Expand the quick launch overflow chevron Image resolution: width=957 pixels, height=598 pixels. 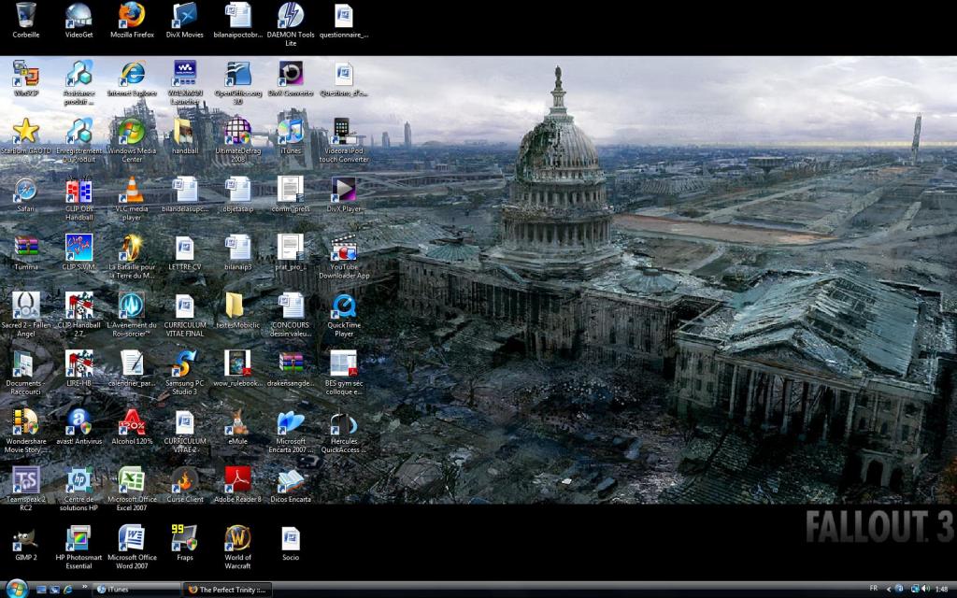tap(84, 587)
